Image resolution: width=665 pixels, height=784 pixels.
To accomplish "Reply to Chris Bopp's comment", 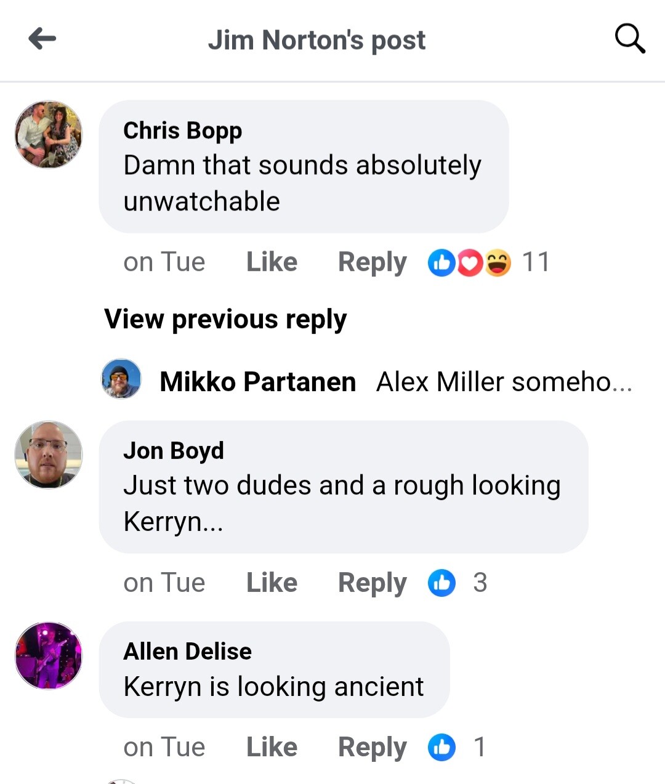I will pyautogui.click(x=373, y=263).
